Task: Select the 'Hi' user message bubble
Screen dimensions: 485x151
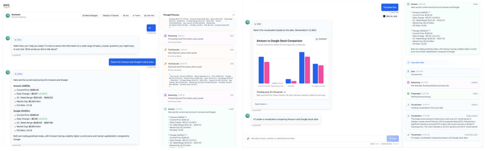Action: (151, 28)
